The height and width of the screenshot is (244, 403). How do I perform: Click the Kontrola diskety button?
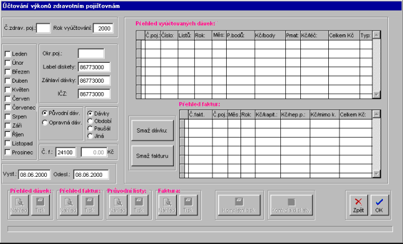pyautogui.click(x=292, y=205)
